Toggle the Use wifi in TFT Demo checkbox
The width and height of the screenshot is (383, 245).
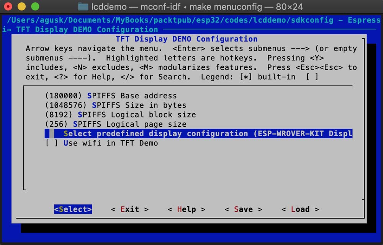52,143
